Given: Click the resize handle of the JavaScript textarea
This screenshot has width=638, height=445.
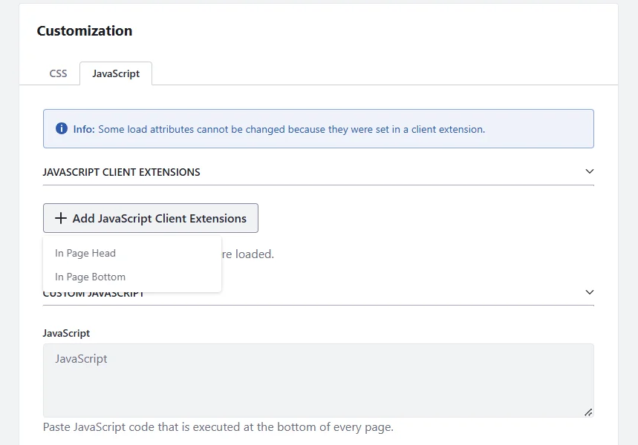Looking at the screenshot, I should click(x=588, y=412).
